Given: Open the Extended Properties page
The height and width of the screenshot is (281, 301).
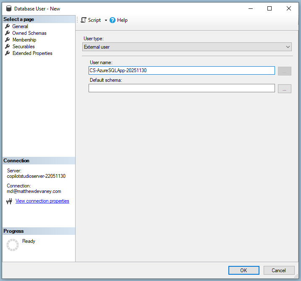Looking at the screenshot, I should pos(32,53).
